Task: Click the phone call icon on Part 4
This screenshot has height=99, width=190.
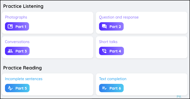Action: tap(104, 51)
